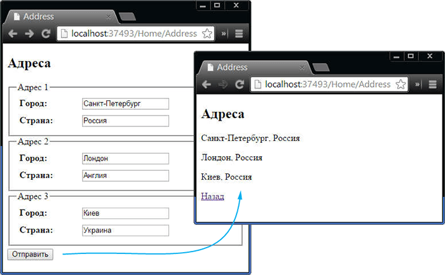Select the Address tab in the left browser window
Image resolution: width=445 pixels, height=275 pixels.
pyautogui.click(x=60, y=17)
